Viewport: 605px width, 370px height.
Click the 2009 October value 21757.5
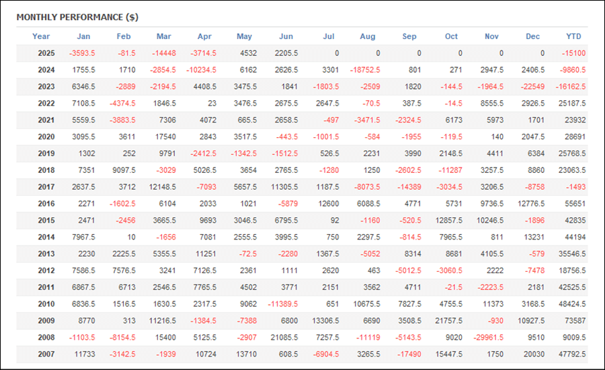tap(449, 321)
